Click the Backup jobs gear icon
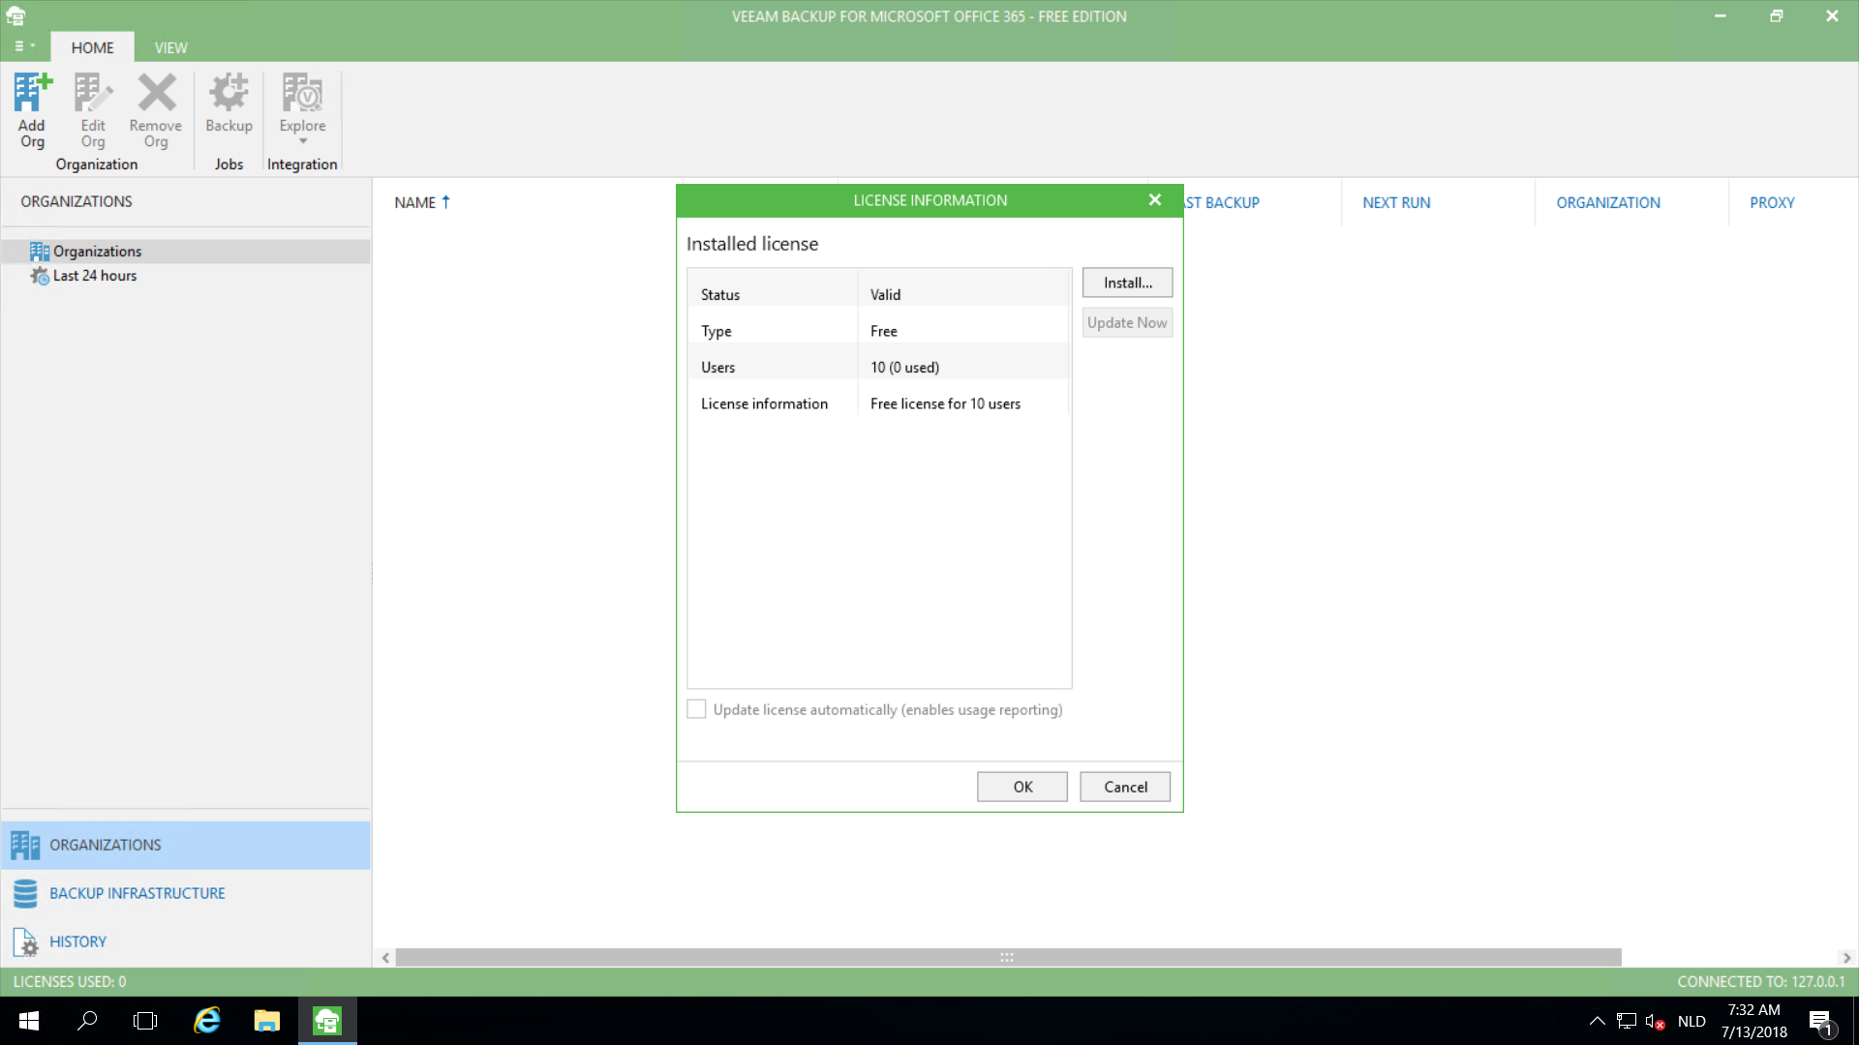This screenshot has width=1859, height=1045. pyautogui.click(x=229, y=94)
